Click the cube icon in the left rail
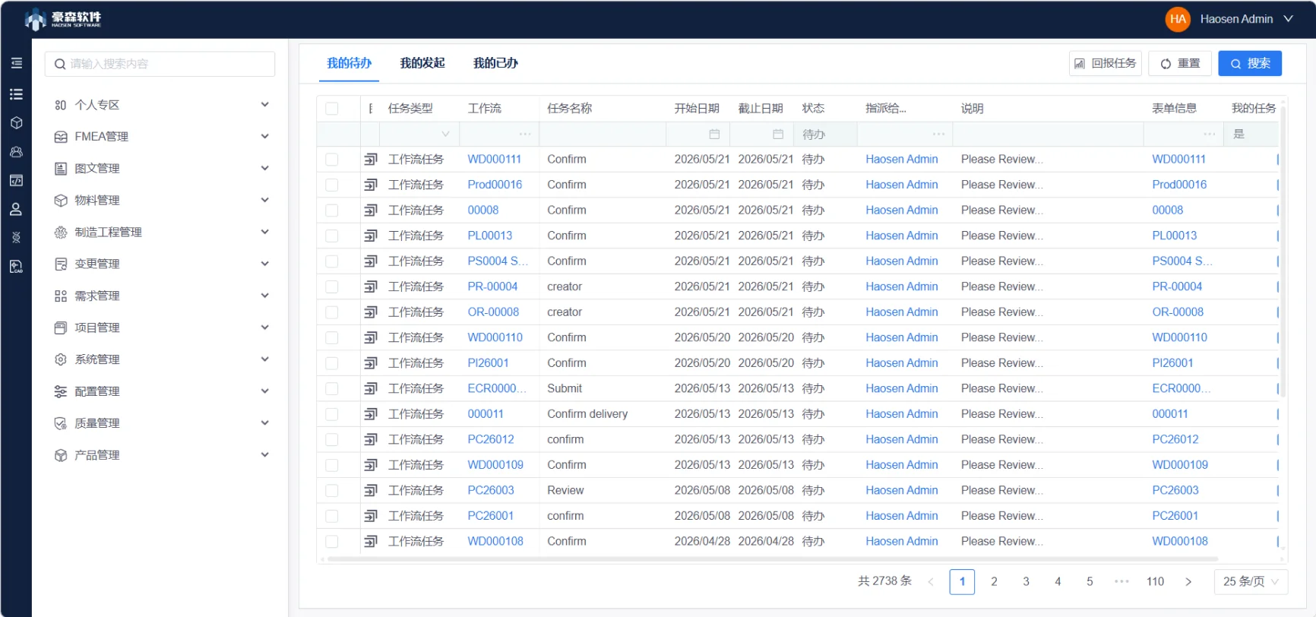 [16, 123]
